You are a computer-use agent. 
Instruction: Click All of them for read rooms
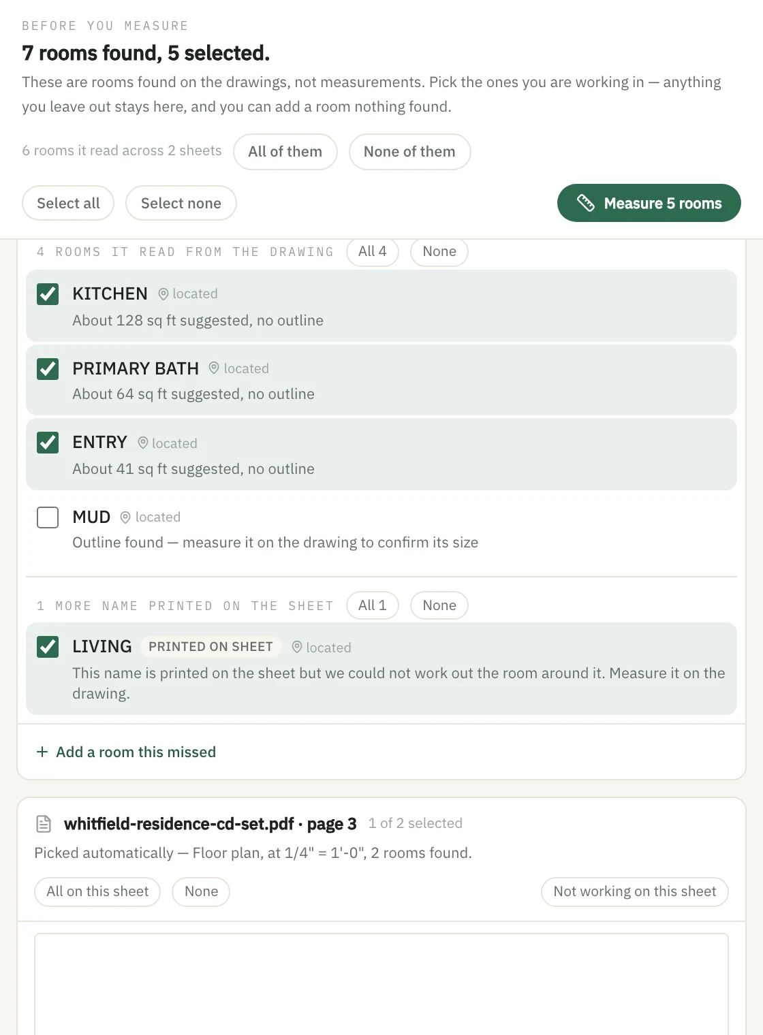click(285, 152)
